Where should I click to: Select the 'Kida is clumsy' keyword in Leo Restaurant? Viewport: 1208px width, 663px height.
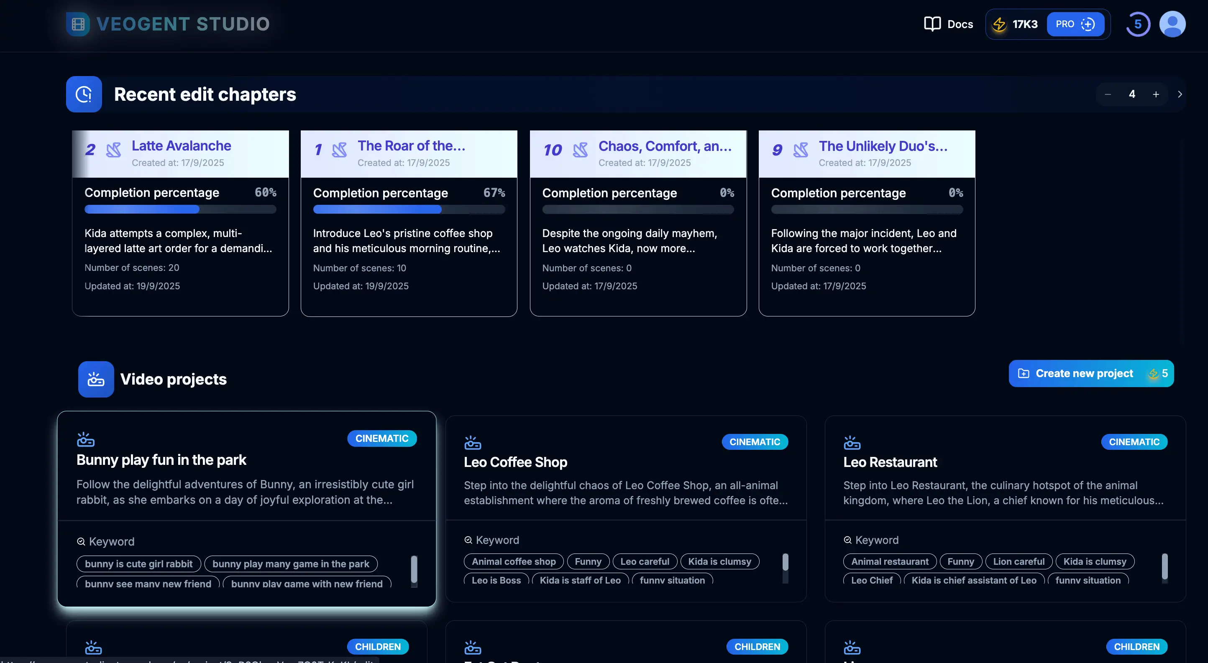pyautogui.click(x=1095, y=561)
